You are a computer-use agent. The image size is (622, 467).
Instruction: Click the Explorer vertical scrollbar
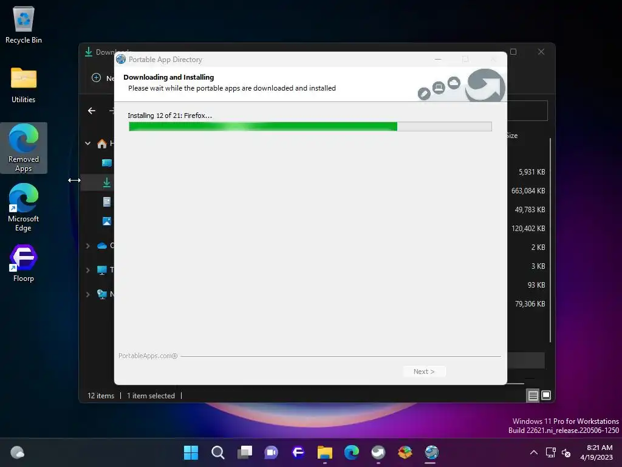(x=550, y=240)
